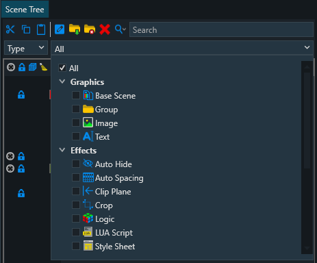Click into the Search field

pos(221,29)
